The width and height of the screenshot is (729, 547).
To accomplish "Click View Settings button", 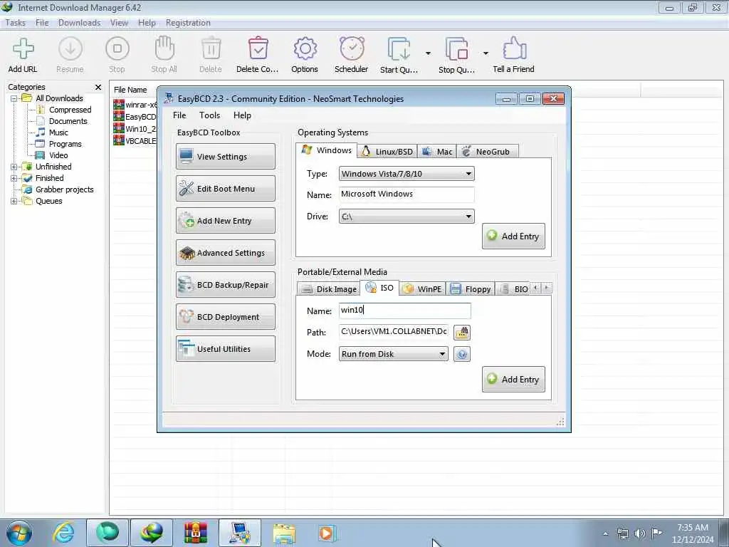I will click(226, 157).
